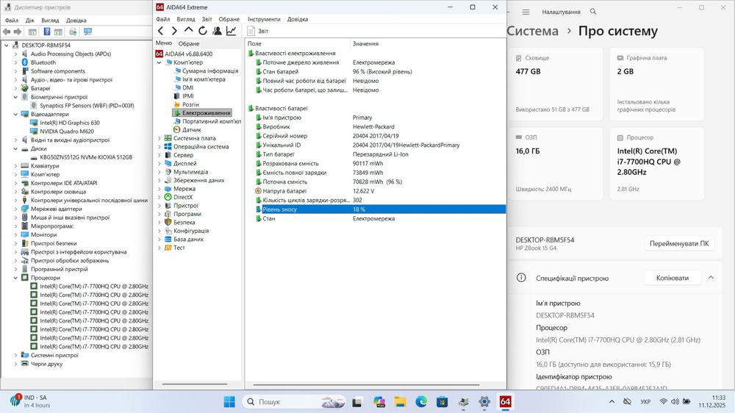This screenshot has height=413, width=735.
Task: Expand Батареї node in Device Manager
Action: click(15, 89)
